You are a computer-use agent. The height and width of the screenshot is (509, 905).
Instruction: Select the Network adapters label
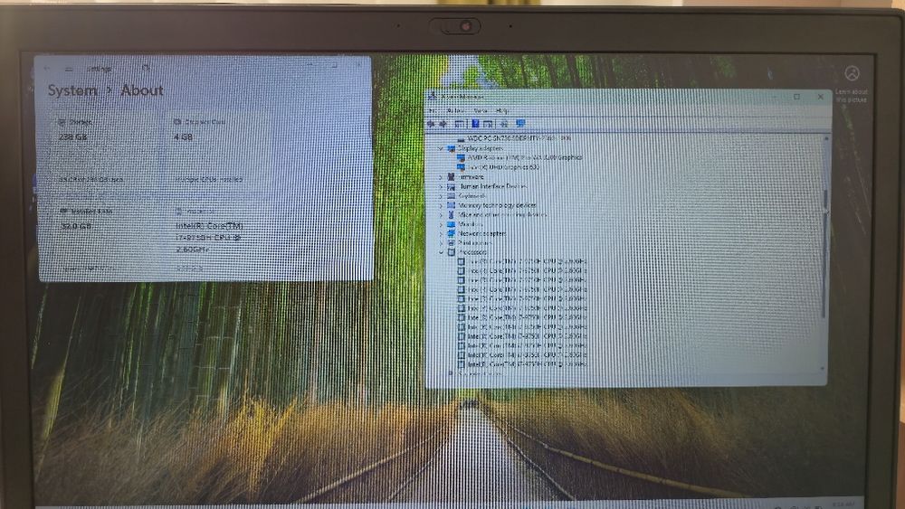click(x=482, y=233)
